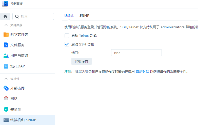
Task: Open the Network (网络) icon
Action: (x=6, y=99)
